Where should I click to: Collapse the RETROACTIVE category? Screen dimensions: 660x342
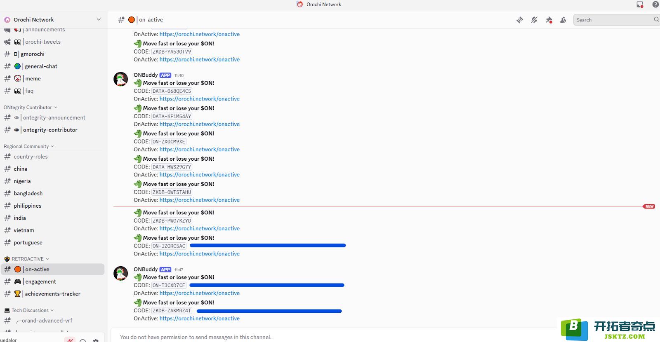point(27,259)
